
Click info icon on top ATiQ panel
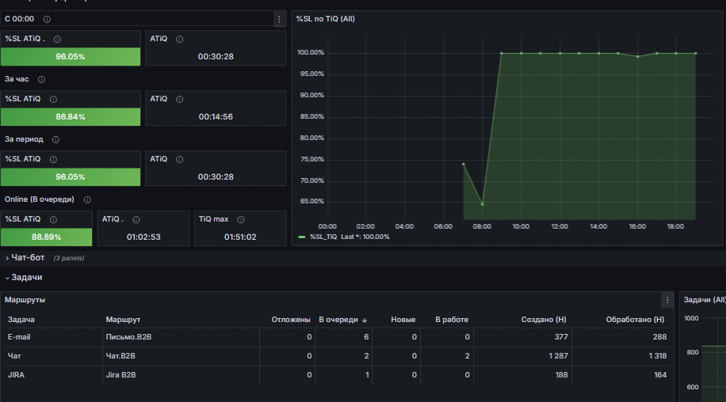pyautogui.click(x=180, y=40)
